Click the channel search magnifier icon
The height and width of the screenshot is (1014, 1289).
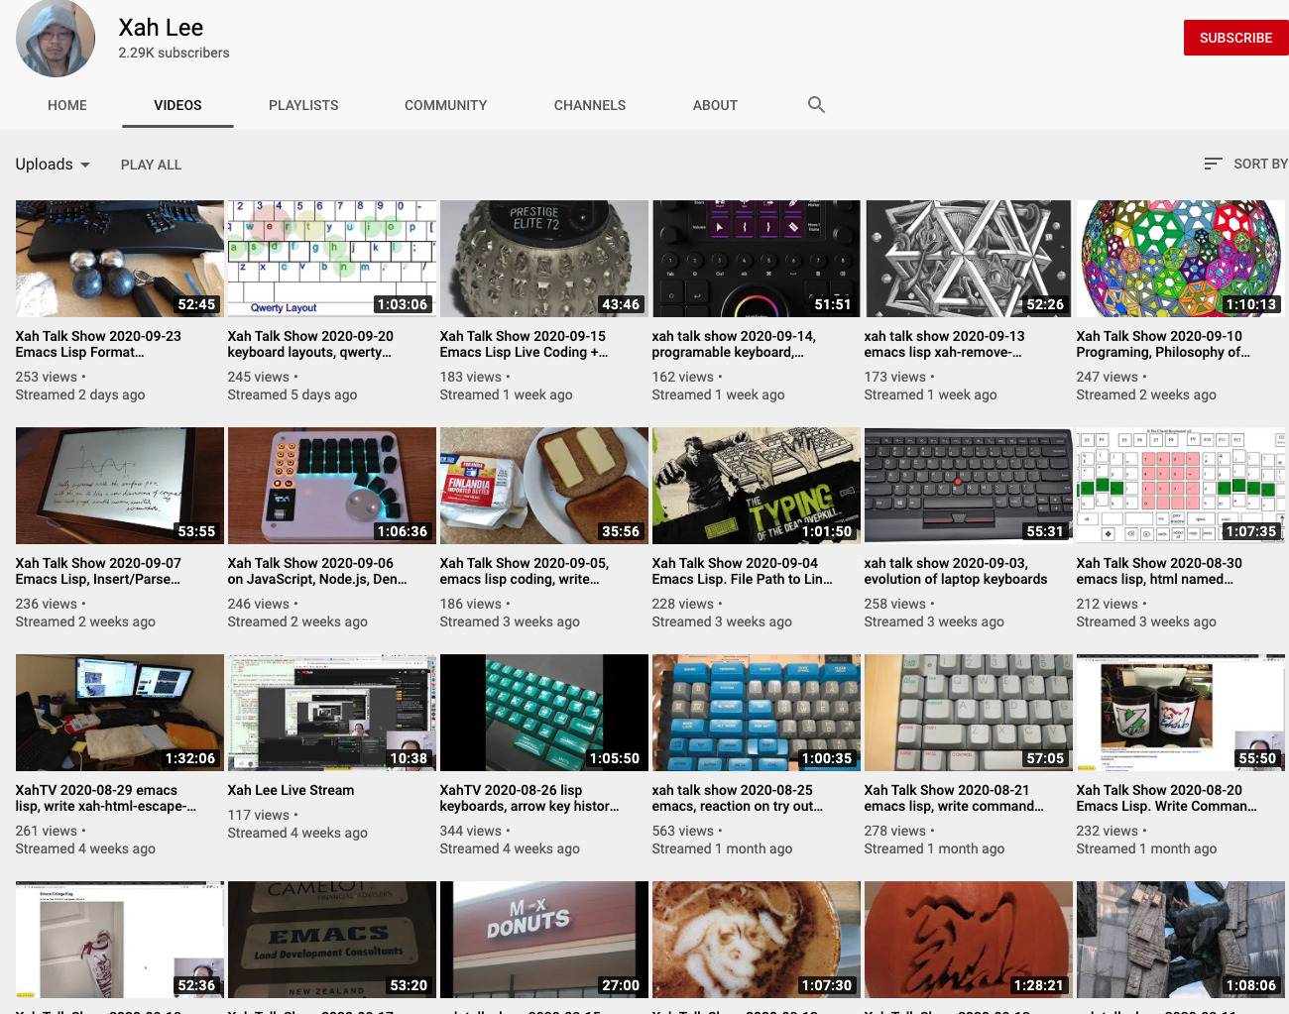click(816, 105)
